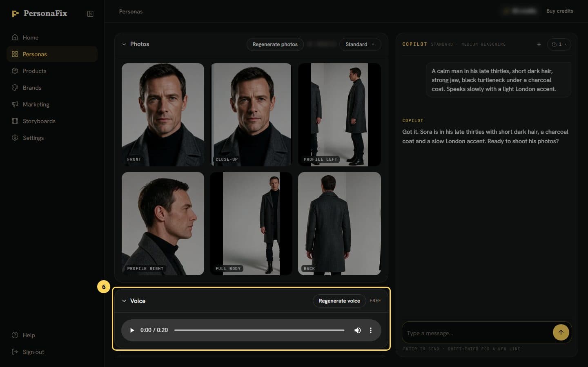Click the Storyboards film icon
The image size is (588, 367).
pyautogui.click(x=15, y=121)
